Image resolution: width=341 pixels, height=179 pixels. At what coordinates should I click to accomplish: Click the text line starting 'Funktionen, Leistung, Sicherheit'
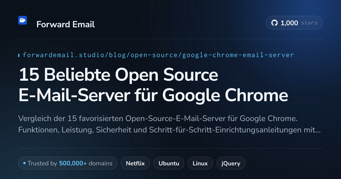[x=170, y=130]
